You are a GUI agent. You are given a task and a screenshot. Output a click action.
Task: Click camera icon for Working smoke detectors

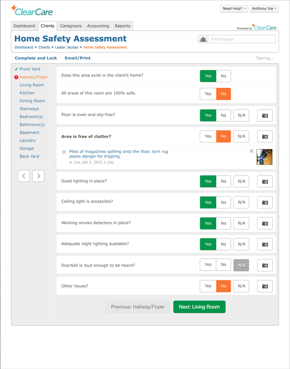pos(265,224)
